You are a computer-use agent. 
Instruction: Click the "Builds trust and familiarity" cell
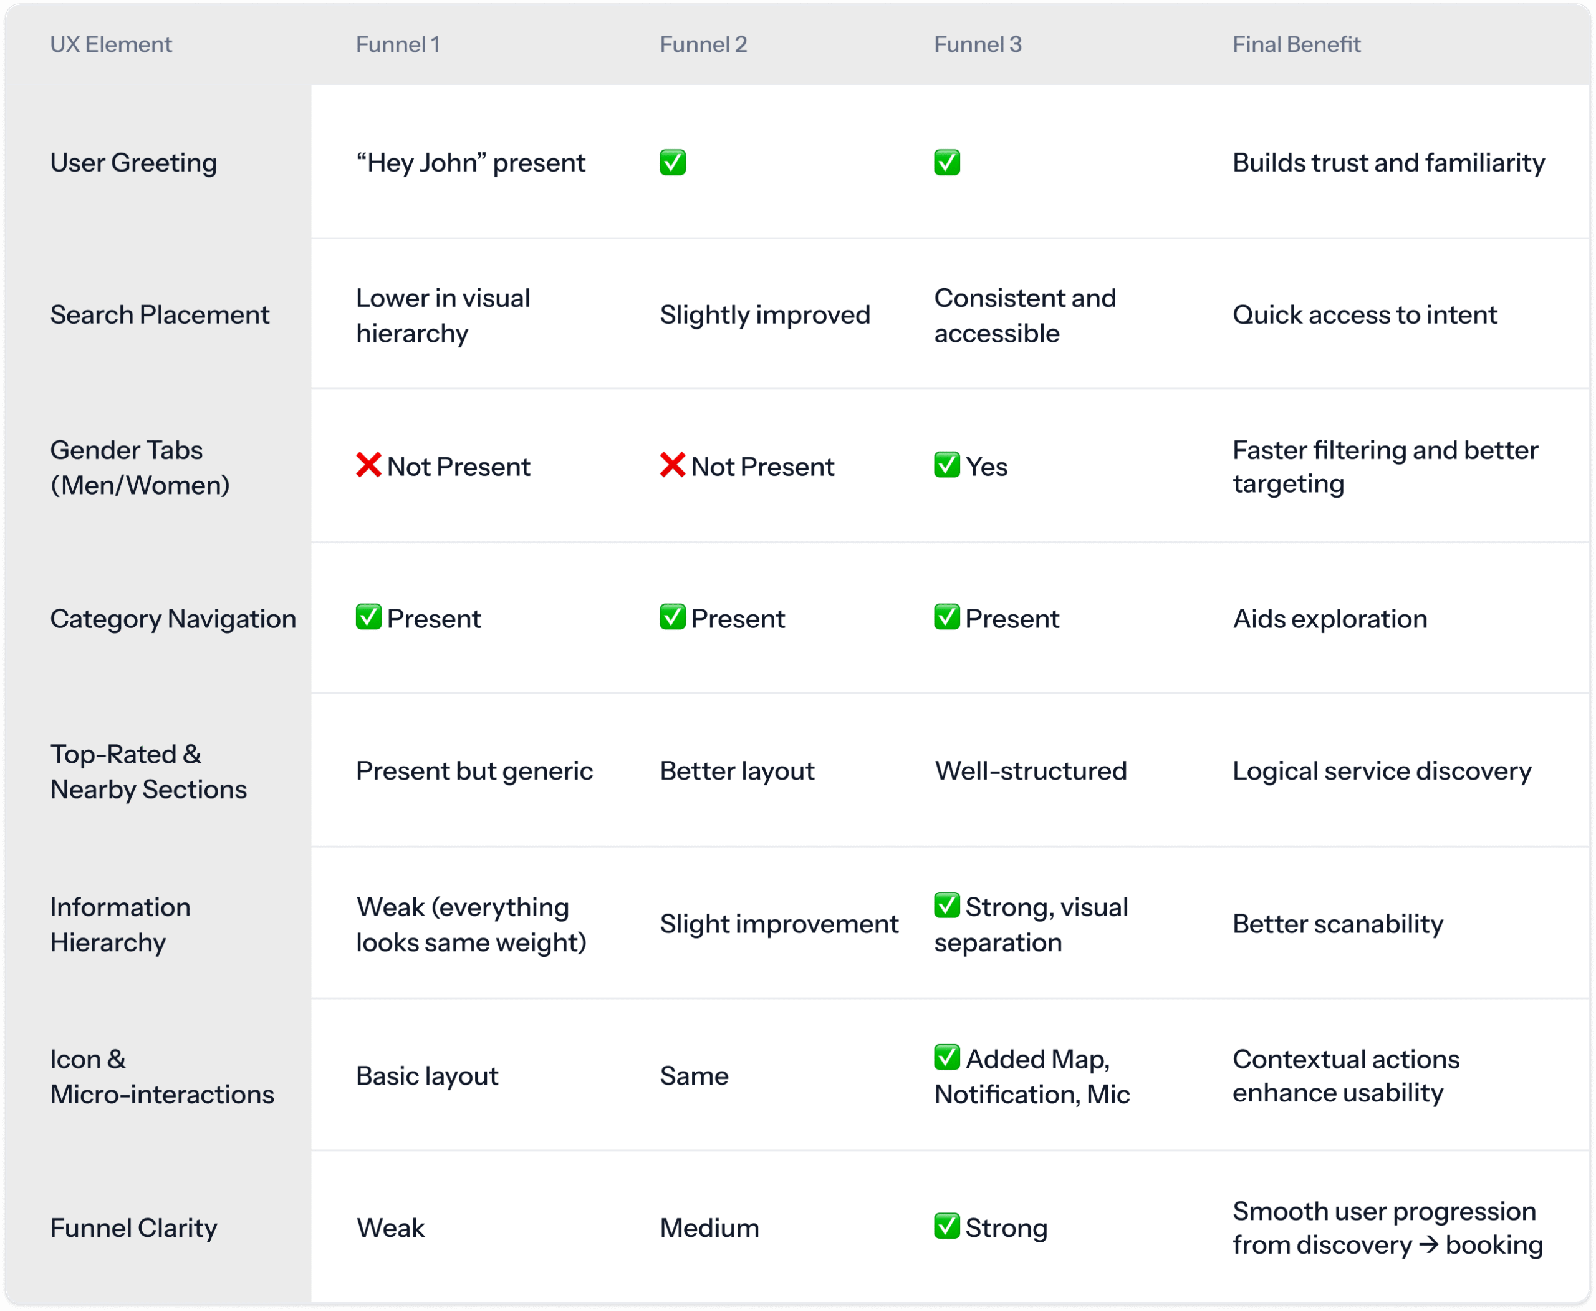point(1388,163)
